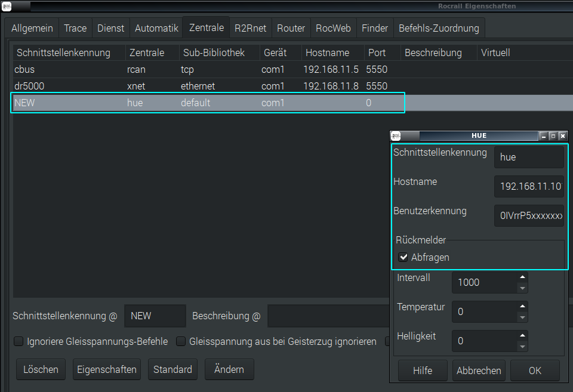
Task: Uncheck the Abfragen checkbox
Action: point(403,258)
